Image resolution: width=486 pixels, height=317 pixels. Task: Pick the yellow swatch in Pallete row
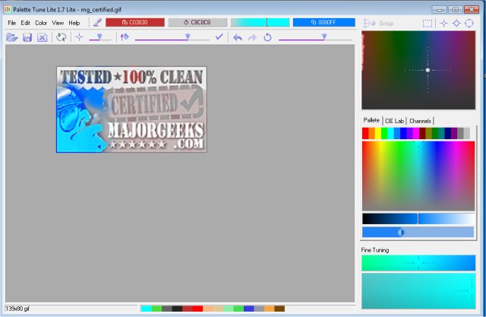point(378,133)
